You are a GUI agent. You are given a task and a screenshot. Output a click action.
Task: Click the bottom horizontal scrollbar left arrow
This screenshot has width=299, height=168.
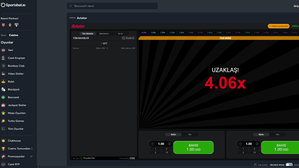38,167
